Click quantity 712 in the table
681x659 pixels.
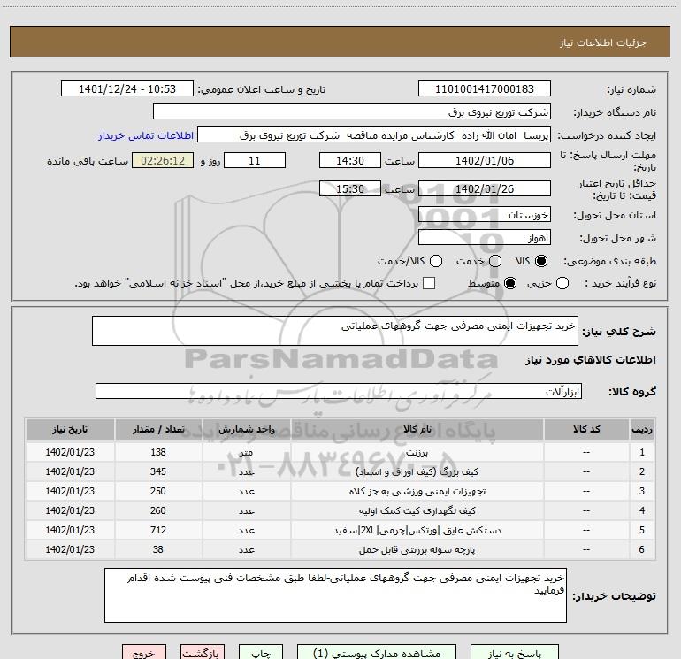pyautogui.click(x=158, y=531)
